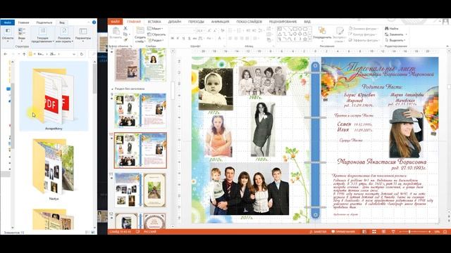Open Эффекты фигуры shape effects dropdown
The width and height of the screenshot is (451, 253).
pyautogui.click(x=365, y=40)
